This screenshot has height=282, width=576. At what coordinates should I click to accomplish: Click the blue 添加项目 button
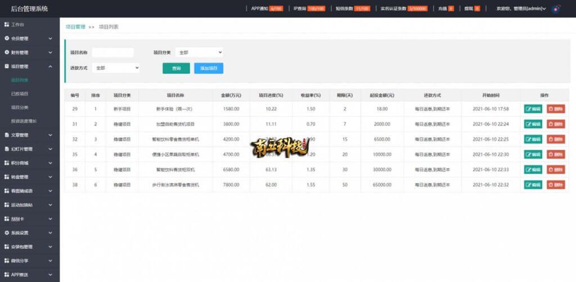(x=209, y=68)
